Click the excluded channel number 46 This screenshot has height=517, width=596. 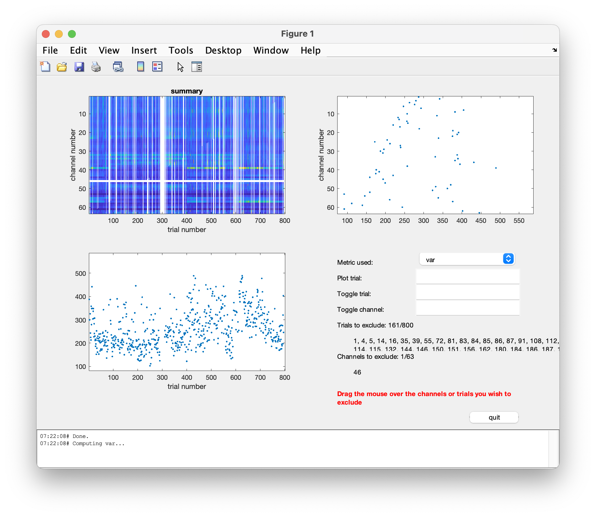(x=357, y=372)
